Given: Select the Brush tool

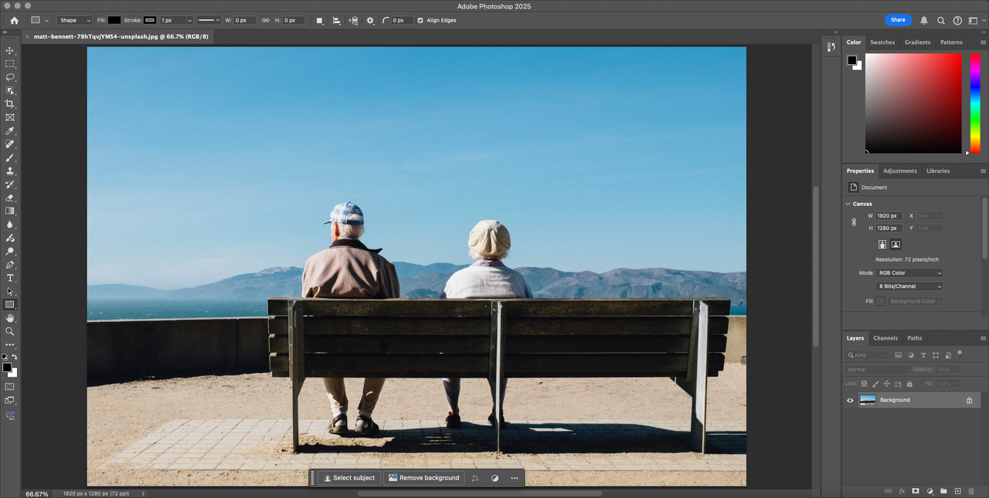Looking at the screenshot, I should click(10, 158).
